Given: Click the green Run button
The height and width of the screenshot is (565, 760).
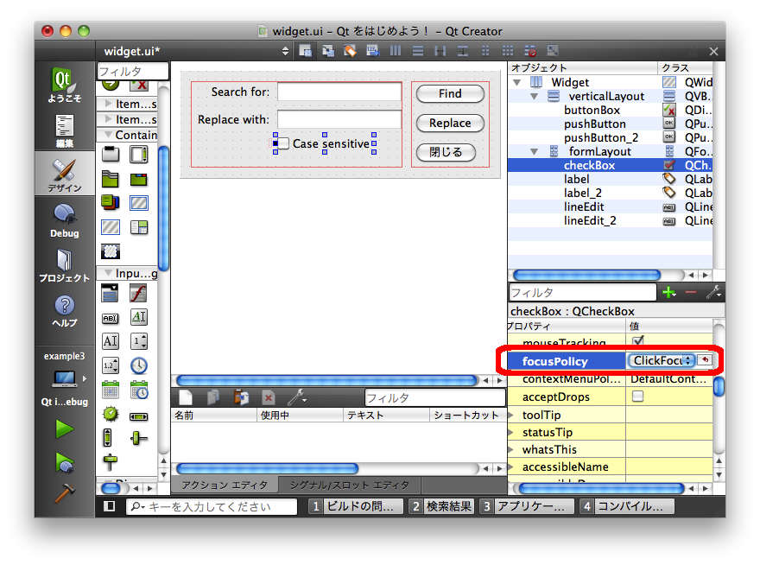Looking at the screenshot, I should (x=65, y=429).
